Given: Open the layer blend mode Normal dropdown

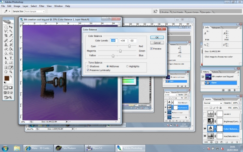Looking at the screenshot, I should click(x=213, y=103).
